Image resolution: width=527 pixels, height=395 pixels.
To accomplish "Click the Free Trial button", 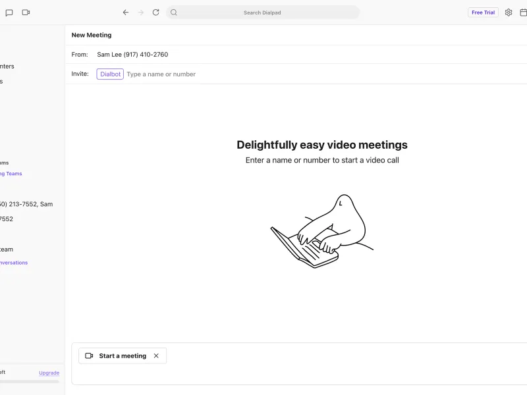I will [x=483, y=13].
